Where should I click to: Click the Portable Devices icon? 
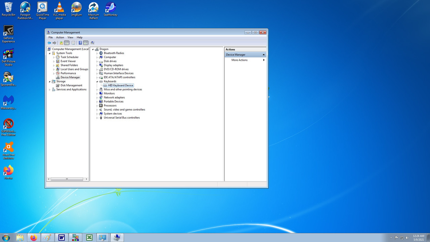tap(101, 102)
